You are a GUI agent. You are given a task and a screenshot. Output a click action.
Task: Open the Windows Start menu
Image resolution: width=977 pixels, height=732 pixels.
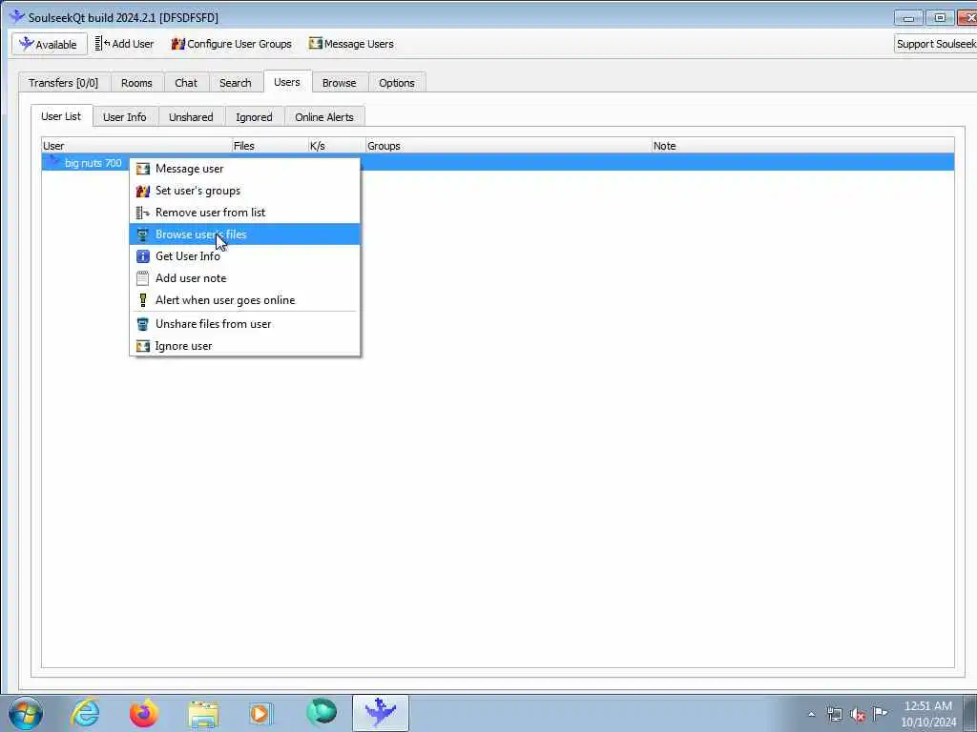[x=26, y=713]
